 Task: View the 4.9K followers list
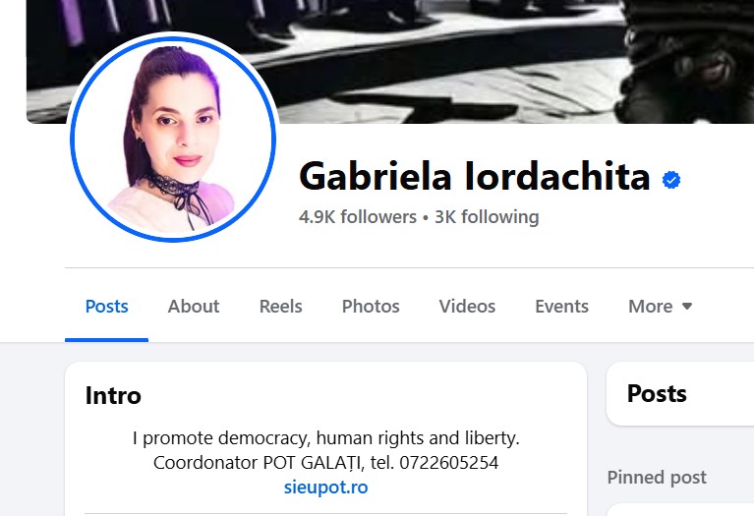click(x=357, y=217)
